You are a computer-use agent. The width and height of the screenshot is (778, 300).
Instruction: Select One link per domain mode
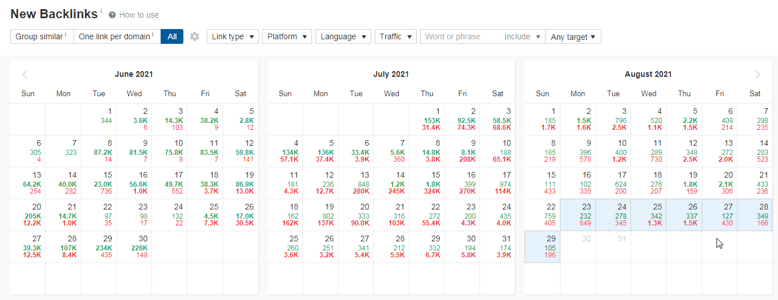coord(117,36)
